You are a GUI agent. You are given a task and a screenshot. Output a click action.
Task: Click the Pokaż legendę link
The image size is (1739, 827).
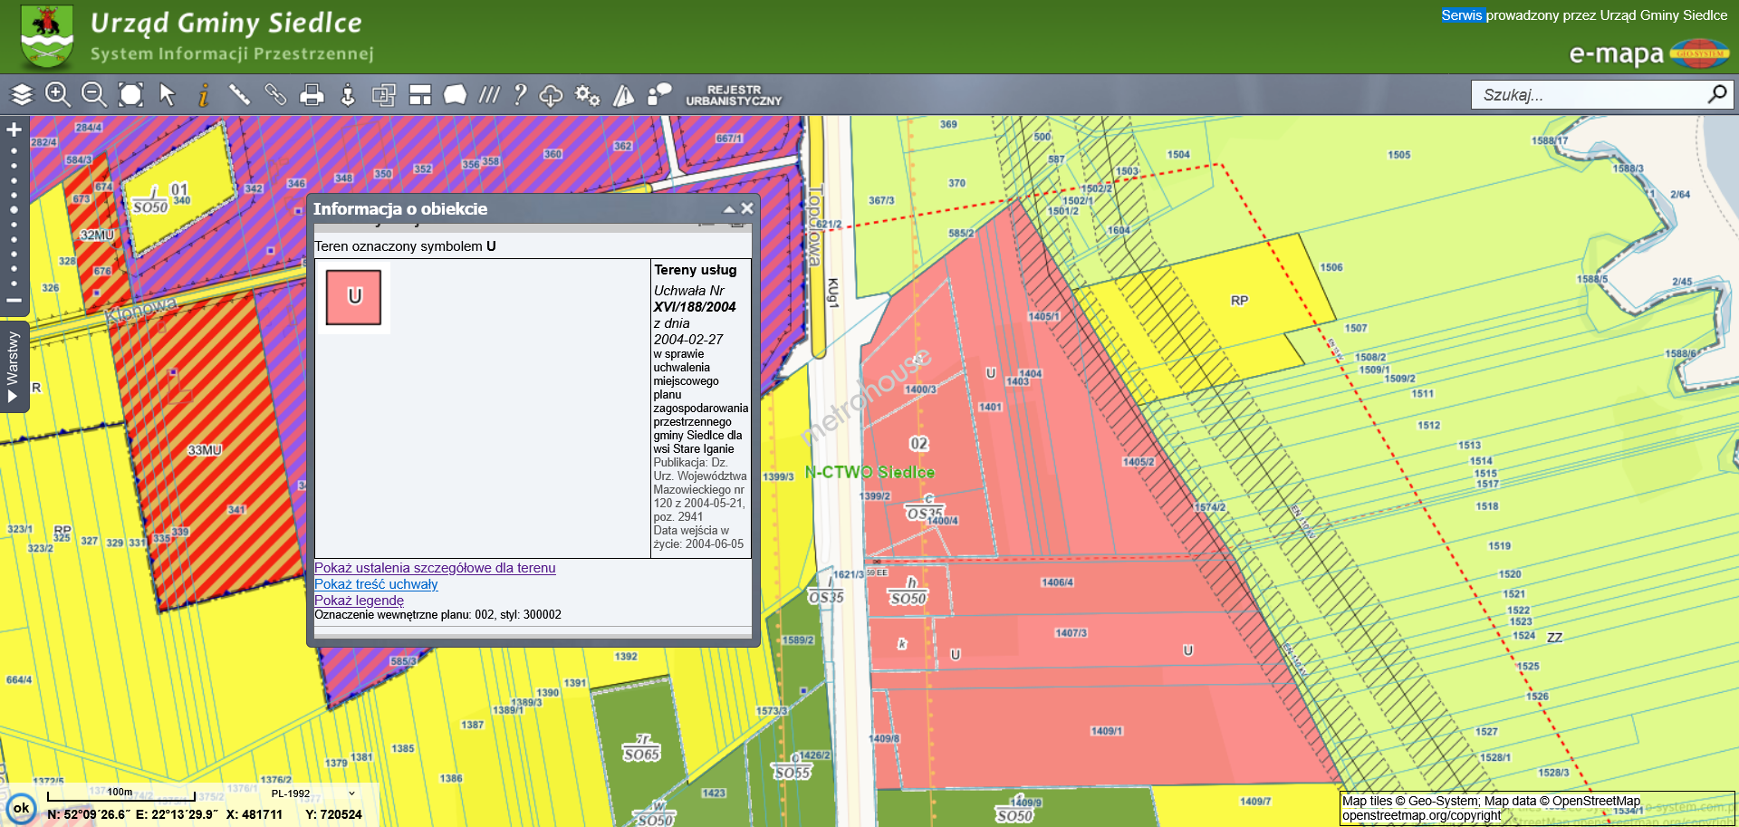359,601
